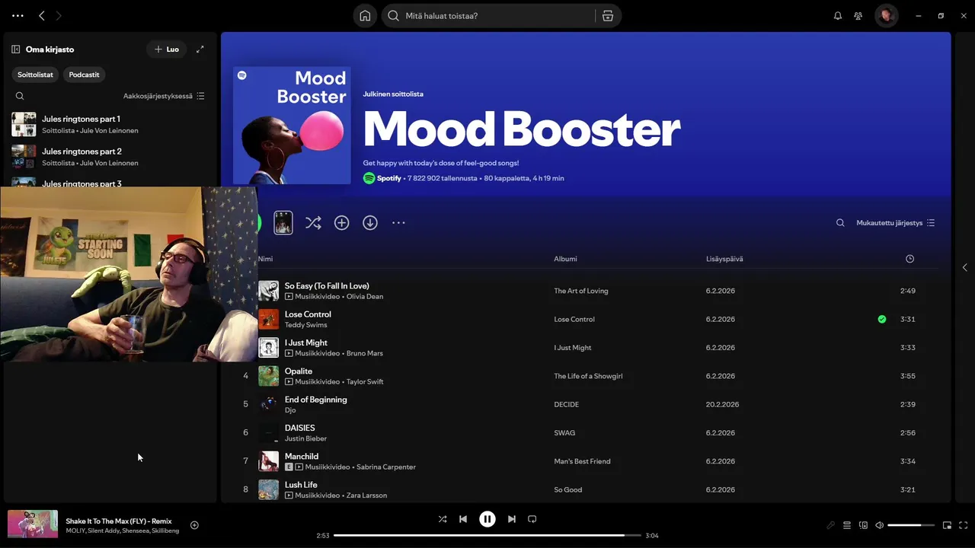Filter library by Podcastit

pyautogui.click(x=84, y=75)
